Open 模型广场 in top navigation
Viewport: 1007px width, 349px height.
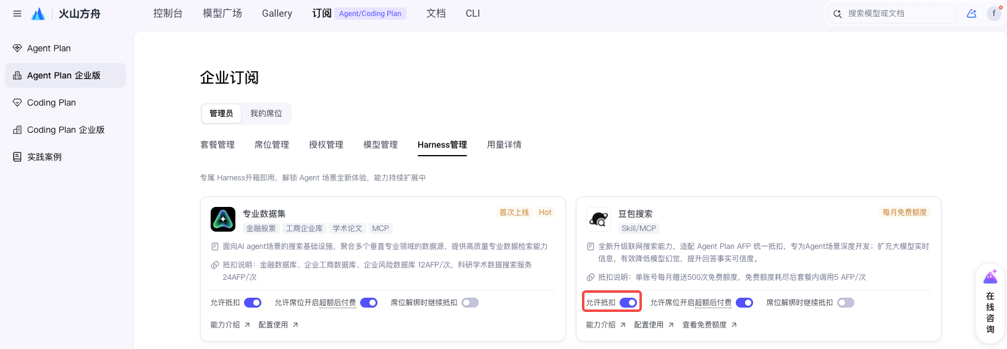(x=222, y=14)
